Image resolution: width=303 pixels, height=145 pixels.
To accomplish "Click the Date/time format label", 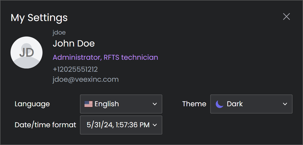I will click(x=45, y=125).
